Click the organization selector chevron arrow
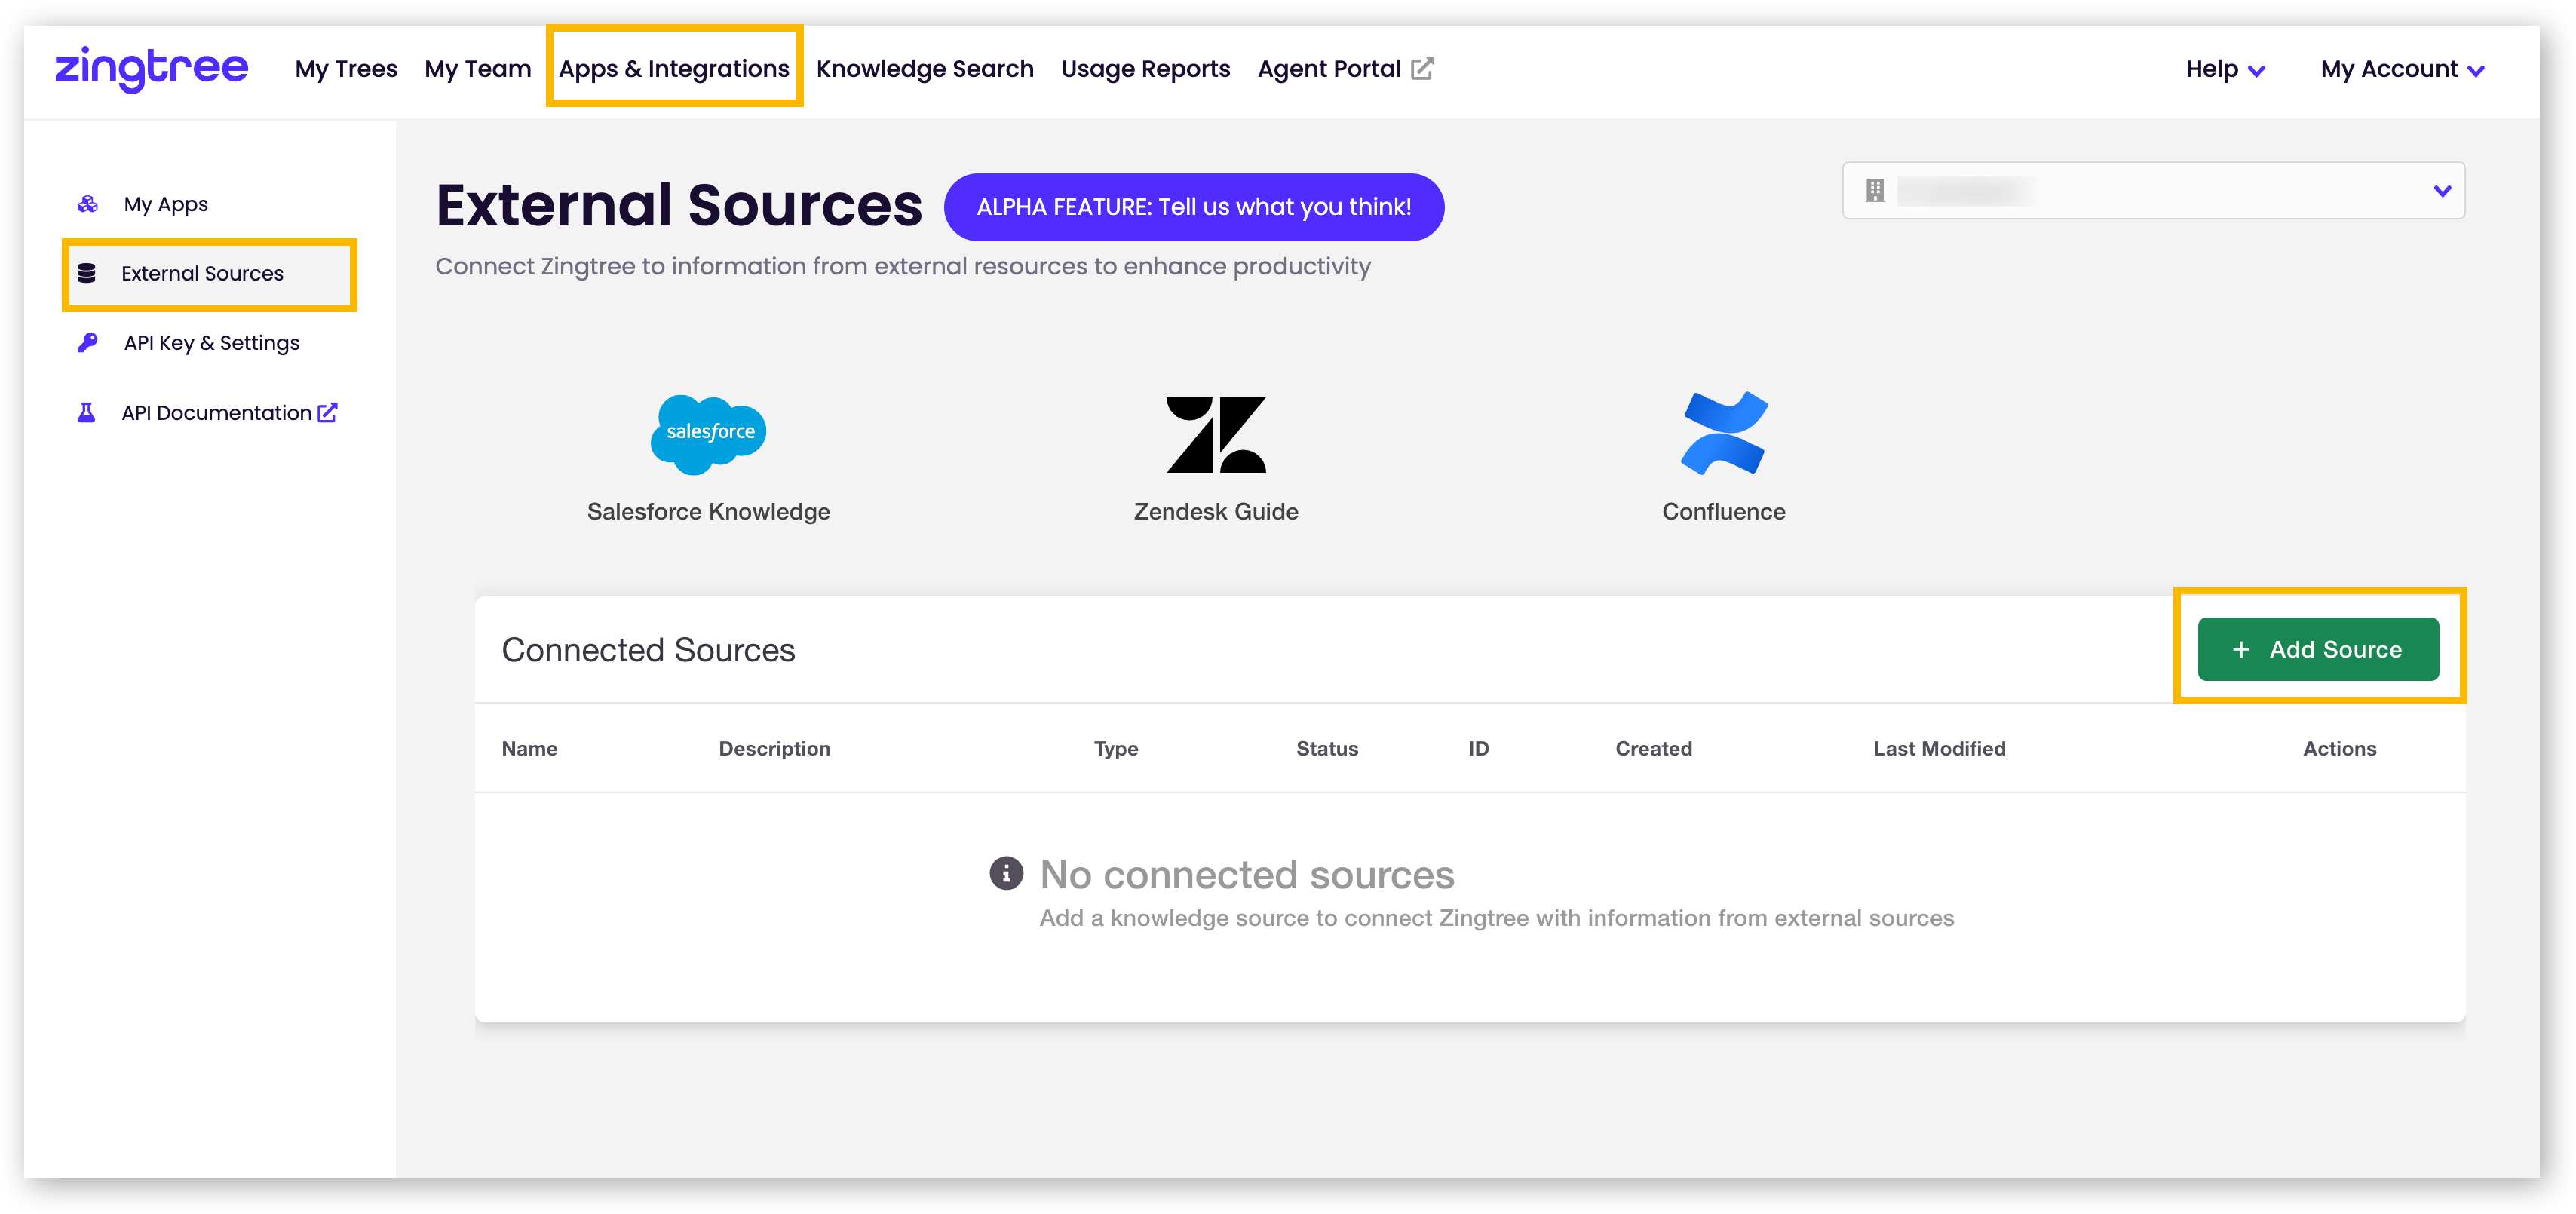This screenshot has height=1214, width=2576. click(x=2442, y=191)
